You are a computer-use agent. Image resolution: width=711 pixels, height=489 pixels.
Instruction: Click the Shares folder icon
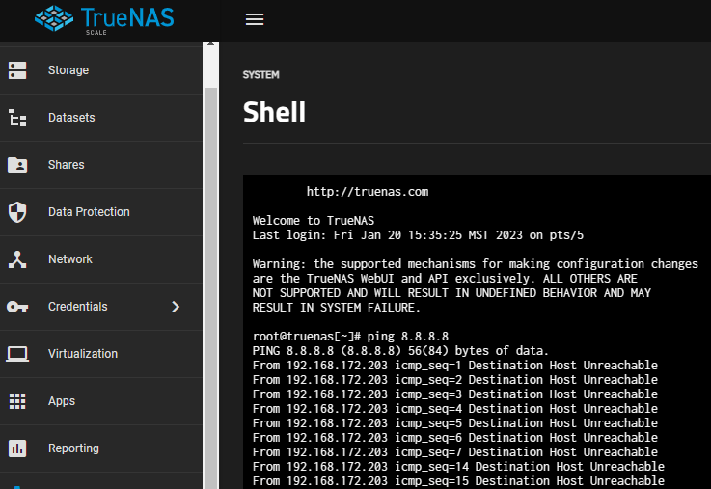(x=17, y=165)
